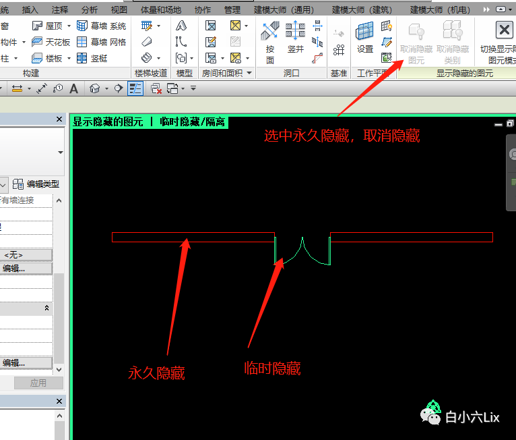Collapse the properties group double-chevron

pos(46,308)
